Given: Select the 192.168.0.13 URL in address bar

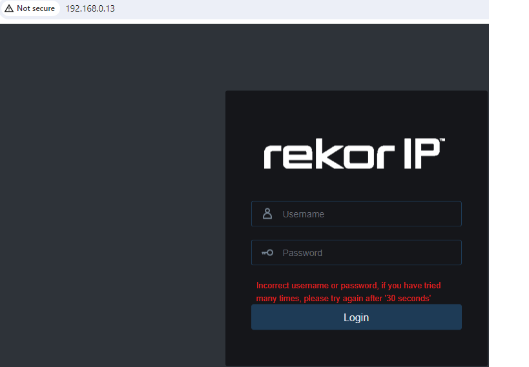Looking at the screenshot, I should [x=90, y=8].
